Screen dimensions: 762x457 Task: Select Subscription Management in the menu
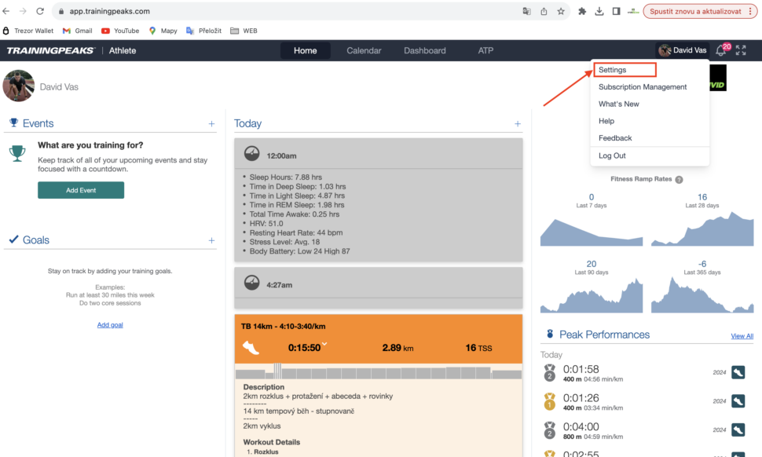[643, 87]
